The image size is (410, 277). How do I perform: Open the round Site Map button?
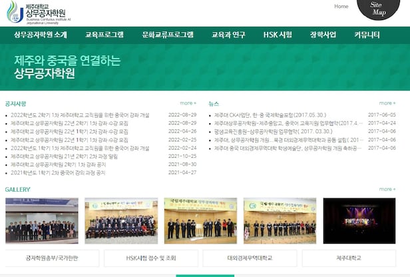[x=379, y=9]
